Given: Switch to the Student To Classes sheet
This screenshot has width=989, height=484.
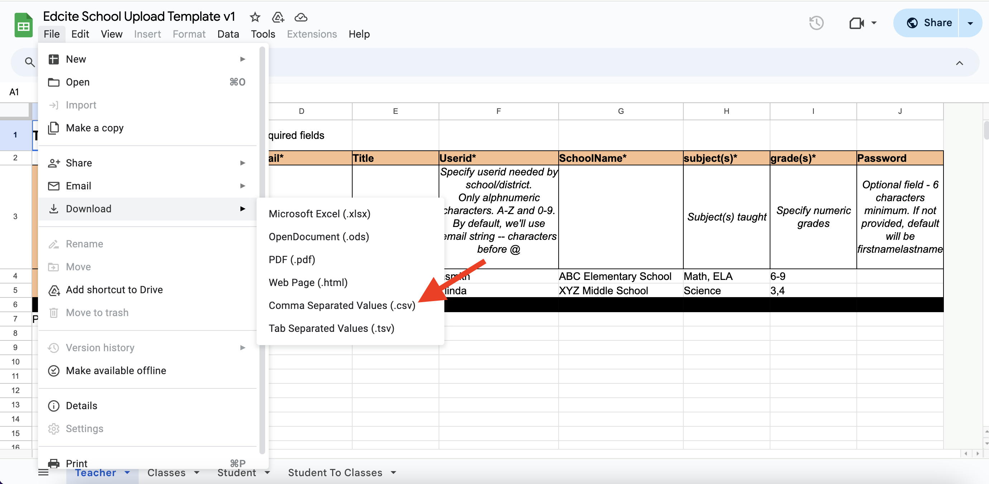Looking at the screenshot, I should [x=335, y=473].
